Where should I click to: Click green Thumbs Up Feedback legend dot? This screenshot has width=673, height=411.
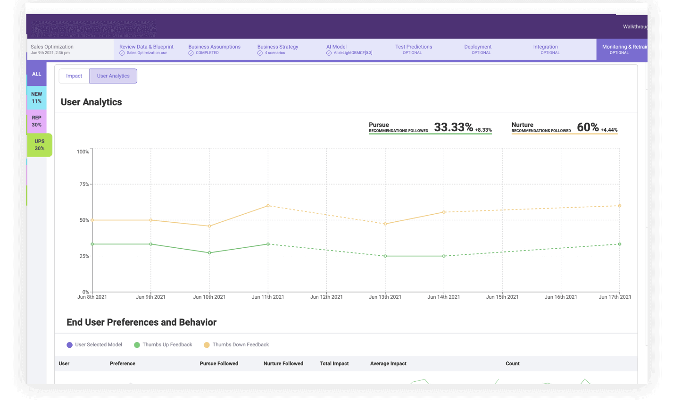coord(137,345)
